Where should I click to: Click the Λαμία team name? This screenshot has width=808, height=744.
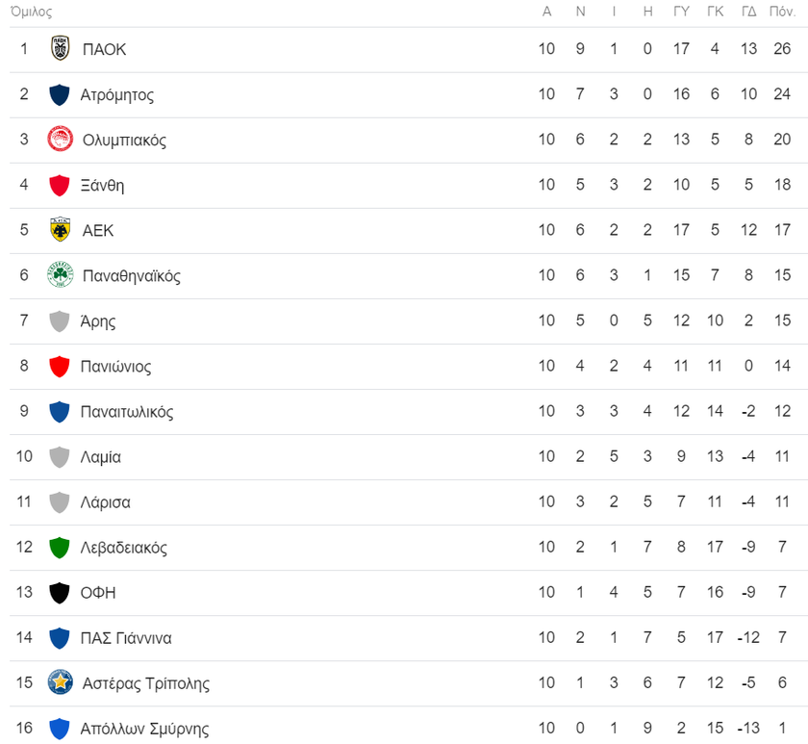pyautogui.click(x=101, y=457)
